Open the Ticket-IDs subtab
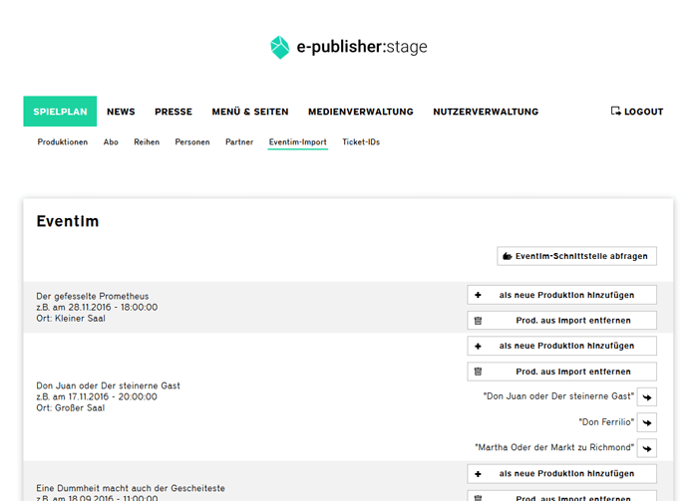The width and height of the screenshot is (698, 501). click(361, 142)
